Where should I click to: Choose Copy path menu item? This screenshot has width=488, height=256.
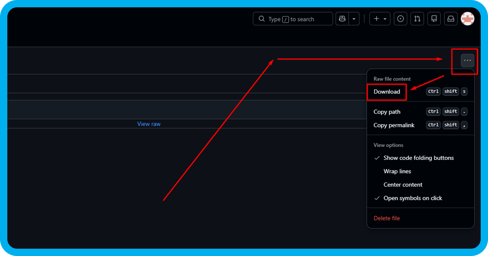(421, 112)
